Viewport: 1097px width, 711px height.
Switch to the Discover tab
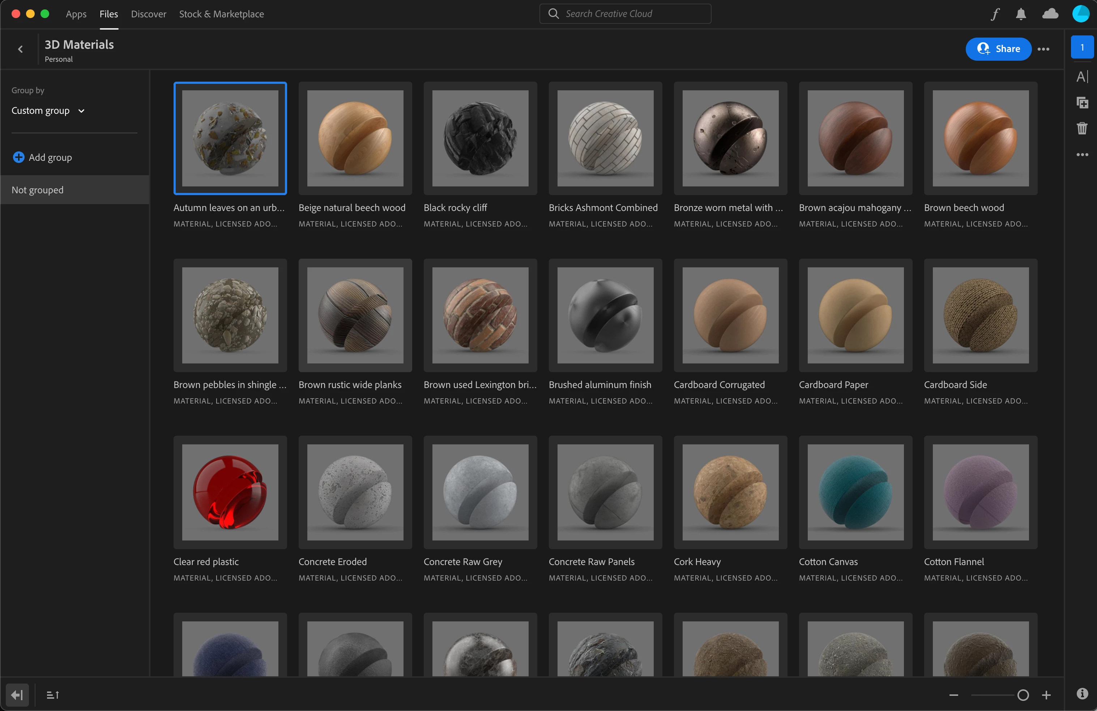coord(148,14)
